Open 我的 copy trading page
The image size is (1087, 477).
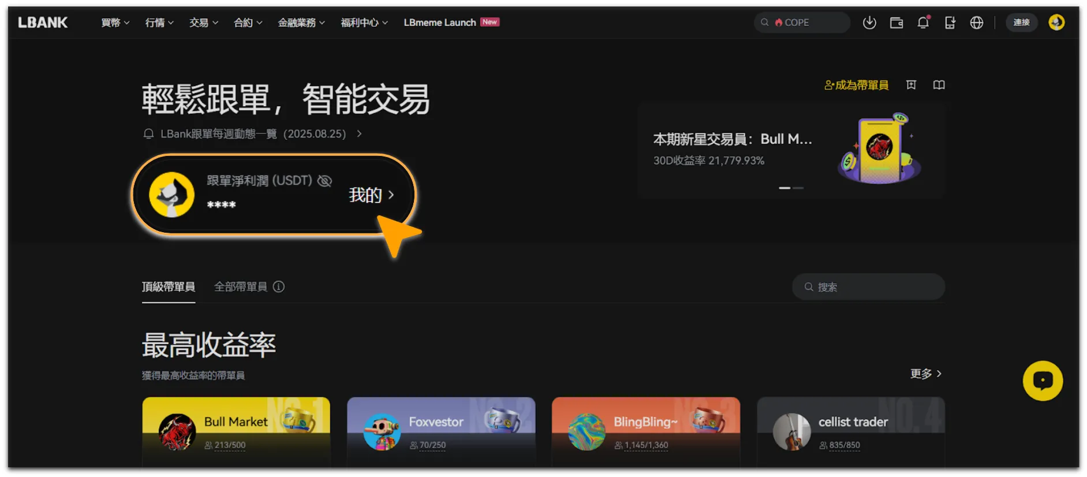pos(372,195)
